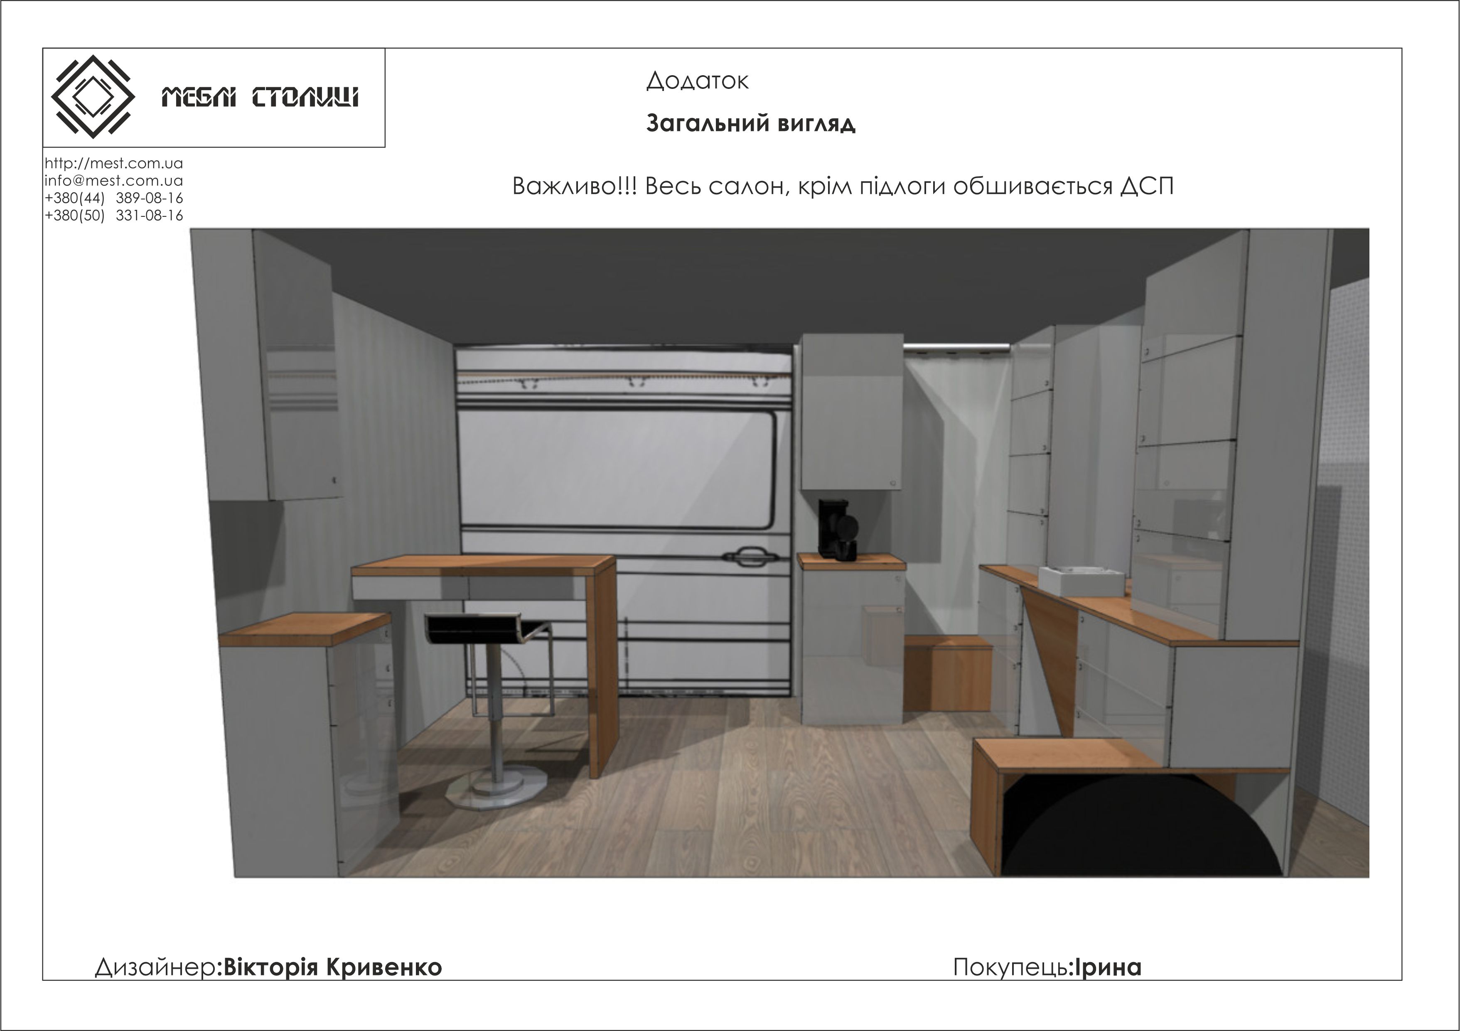The height and width of the screenshot is (1031, 1460).
Task: Click the Важливо!!! note about ДСП
Action: (x=843, y=186)
